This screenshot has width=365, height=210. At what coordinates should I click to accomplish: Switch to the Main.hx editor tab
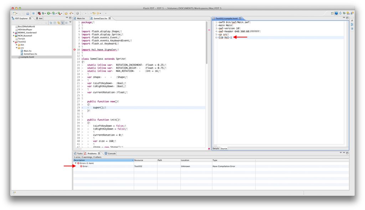81,18
